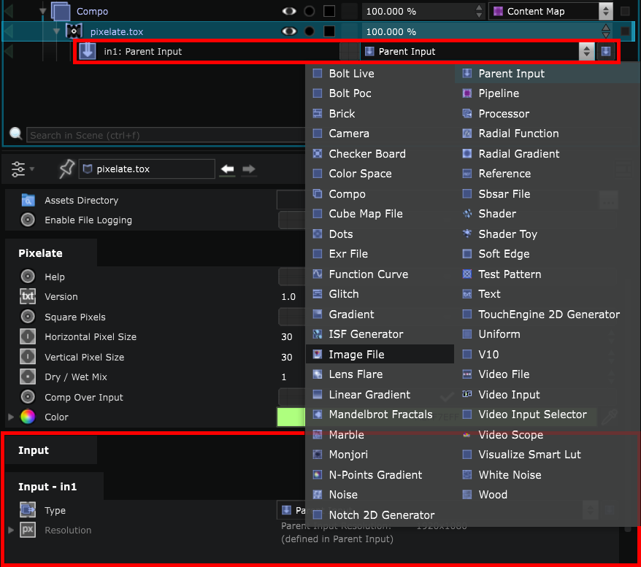Click the search magnifier icon
The width and height of the screenshot is (641, 567).
(15, 134)
